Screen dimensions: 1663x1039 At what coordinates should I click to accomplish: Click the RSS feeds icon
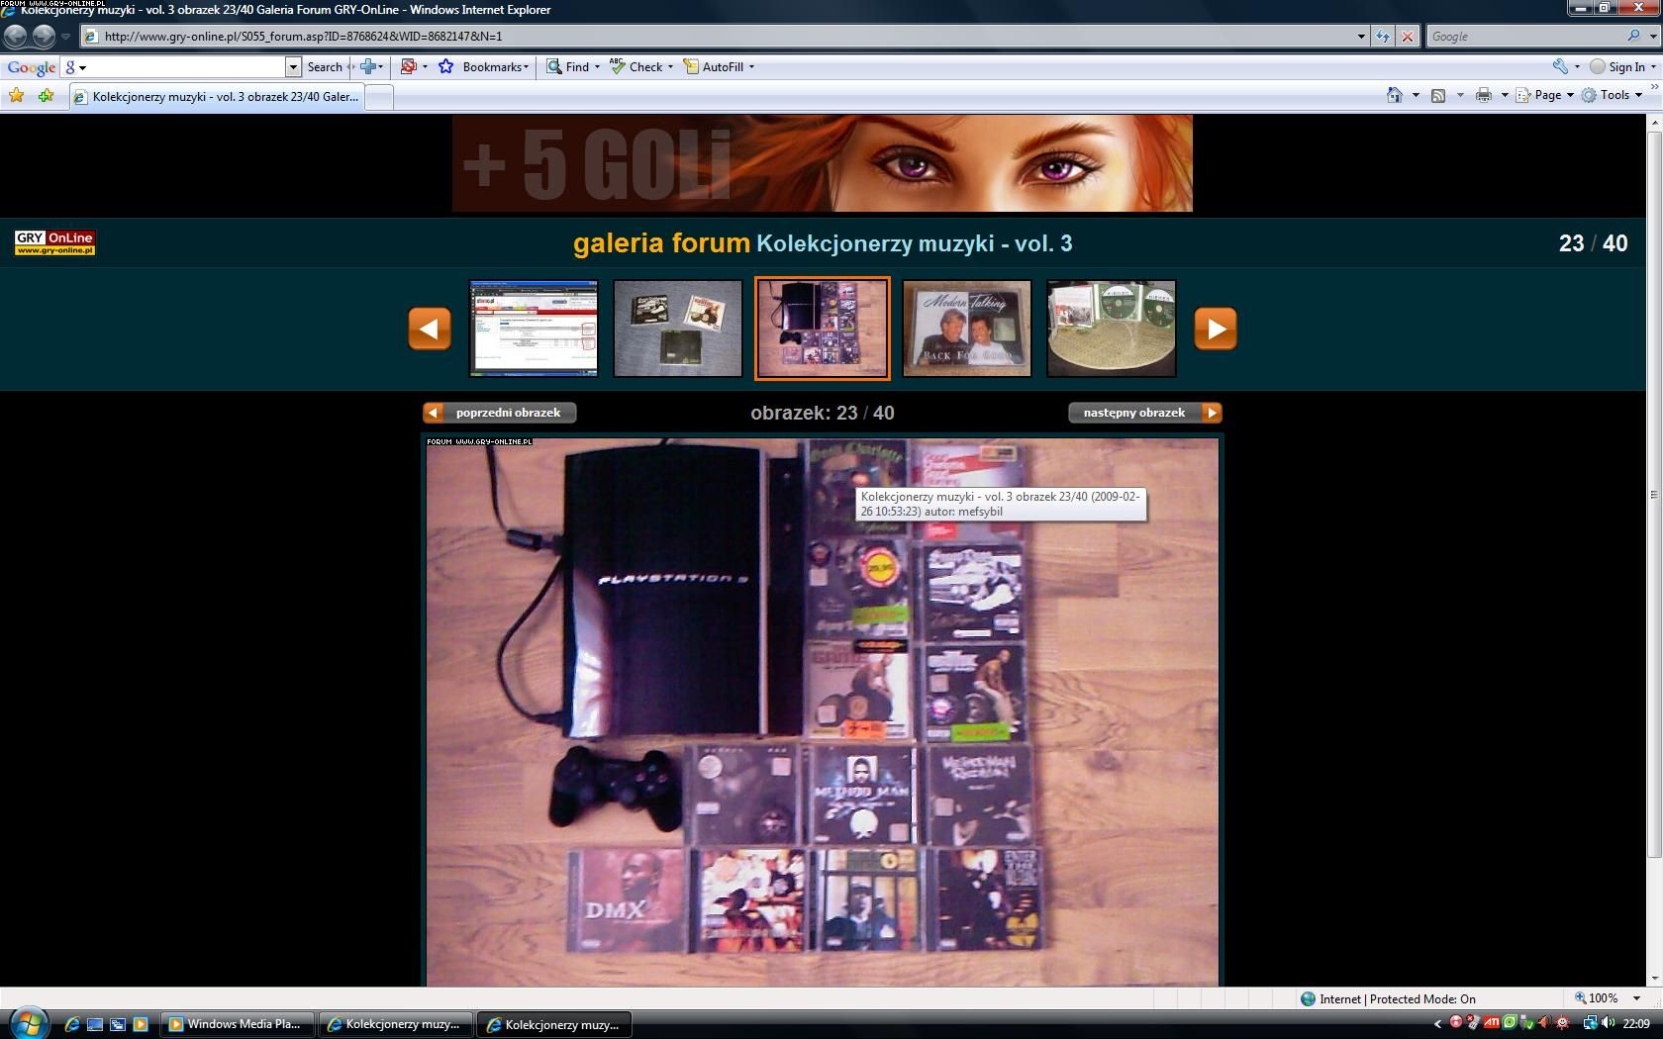[1438, 95]
